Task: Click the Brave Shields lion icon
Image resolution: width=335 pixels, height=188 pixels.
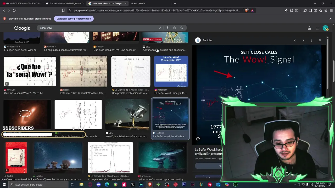Action: (x=247, y=10)
